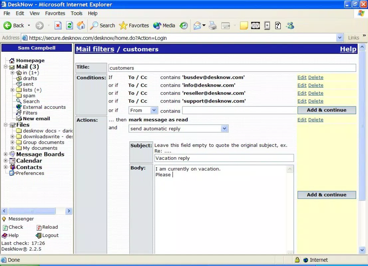Open the Help link in page header

tap(348, 49)
